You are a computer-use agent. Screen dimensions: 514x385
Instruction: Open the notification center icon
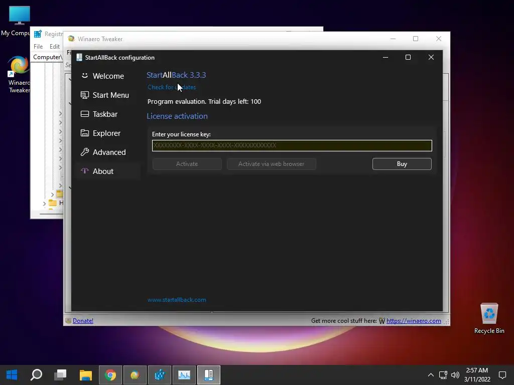[x=502, y=375]
